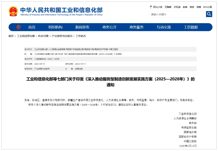
Task: Click the magnifying glass search button
Action: [209, 14]
